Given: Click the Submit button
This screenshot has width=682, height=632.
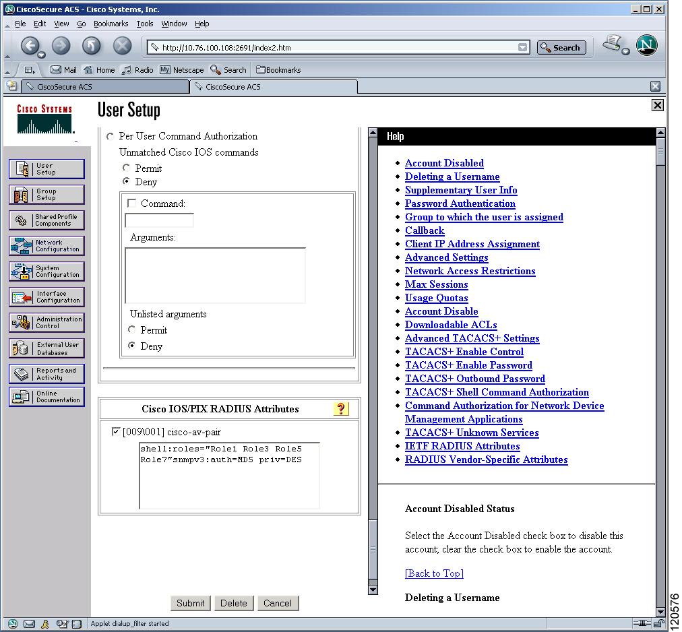Looking at the screenshot, I should (190, 603).
